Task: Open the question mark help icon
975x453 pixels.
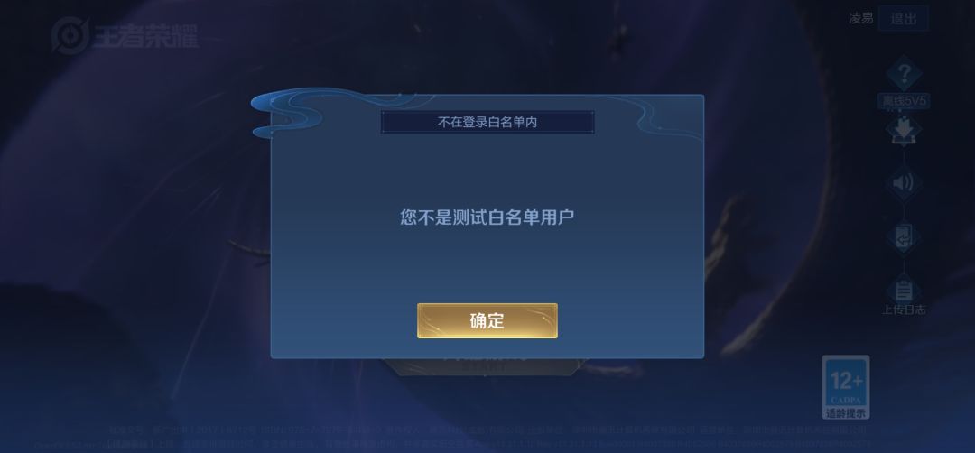Action: [x=904, y=73]
